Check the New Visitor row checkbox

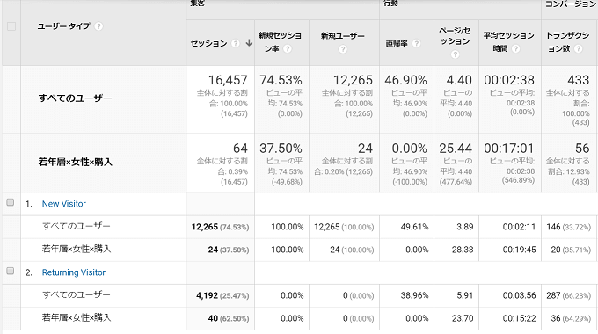coord(11,202)
